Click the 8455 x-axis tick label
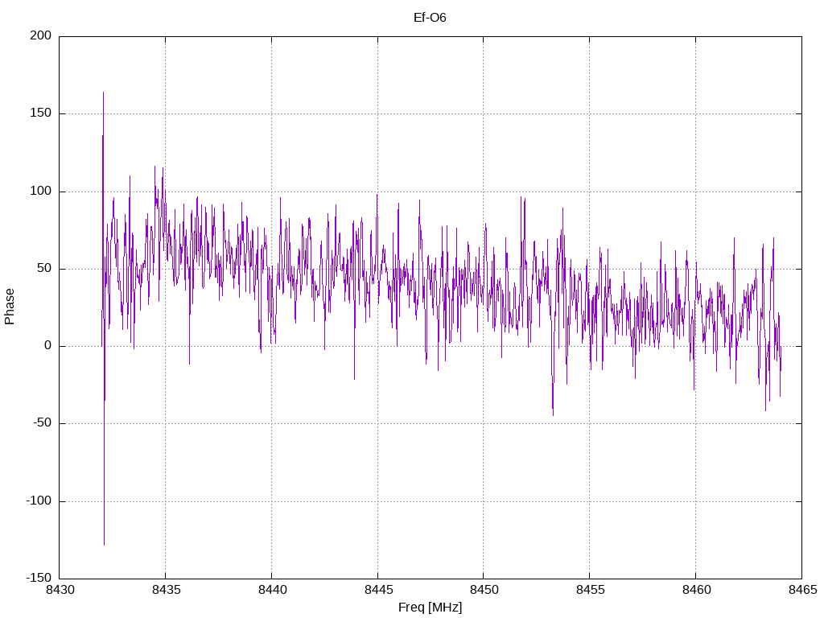Image resolution: width=824 pixels, height=618 pixels. pyautogui.click(x=590, y=590)
